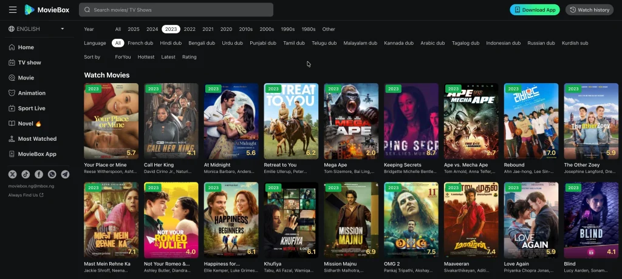Click the Movie reel sidebar icon
The image size is (622, 279).
[12, 78]
